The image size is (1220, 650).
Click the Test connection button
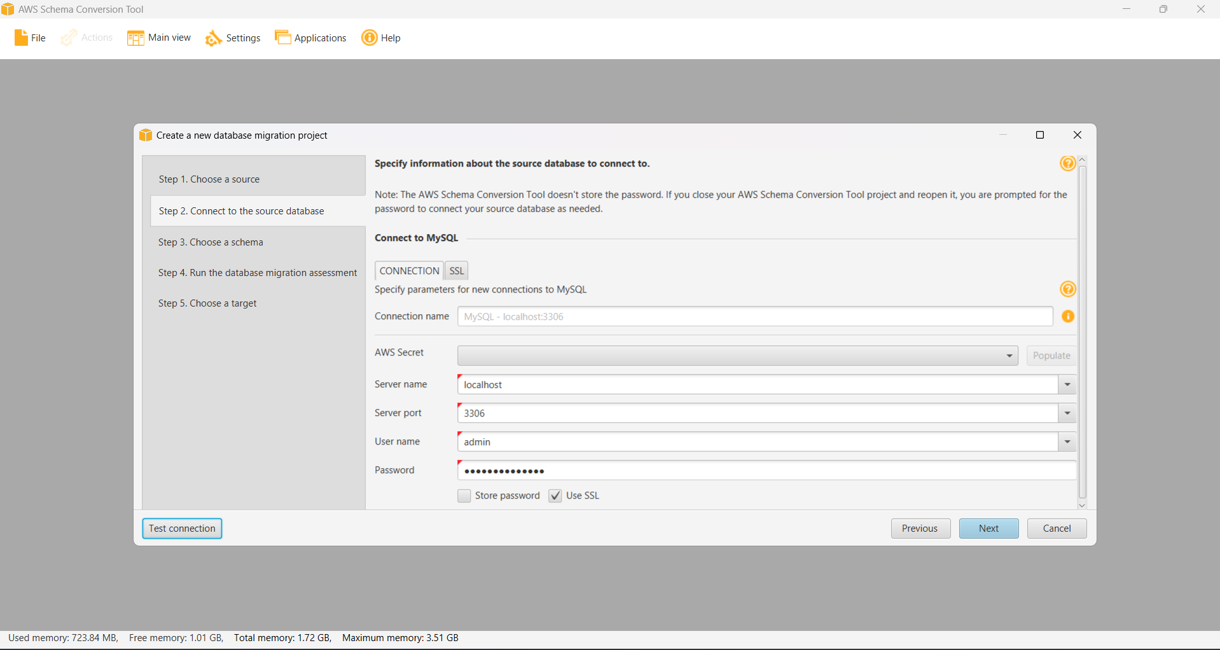(181, 528)
